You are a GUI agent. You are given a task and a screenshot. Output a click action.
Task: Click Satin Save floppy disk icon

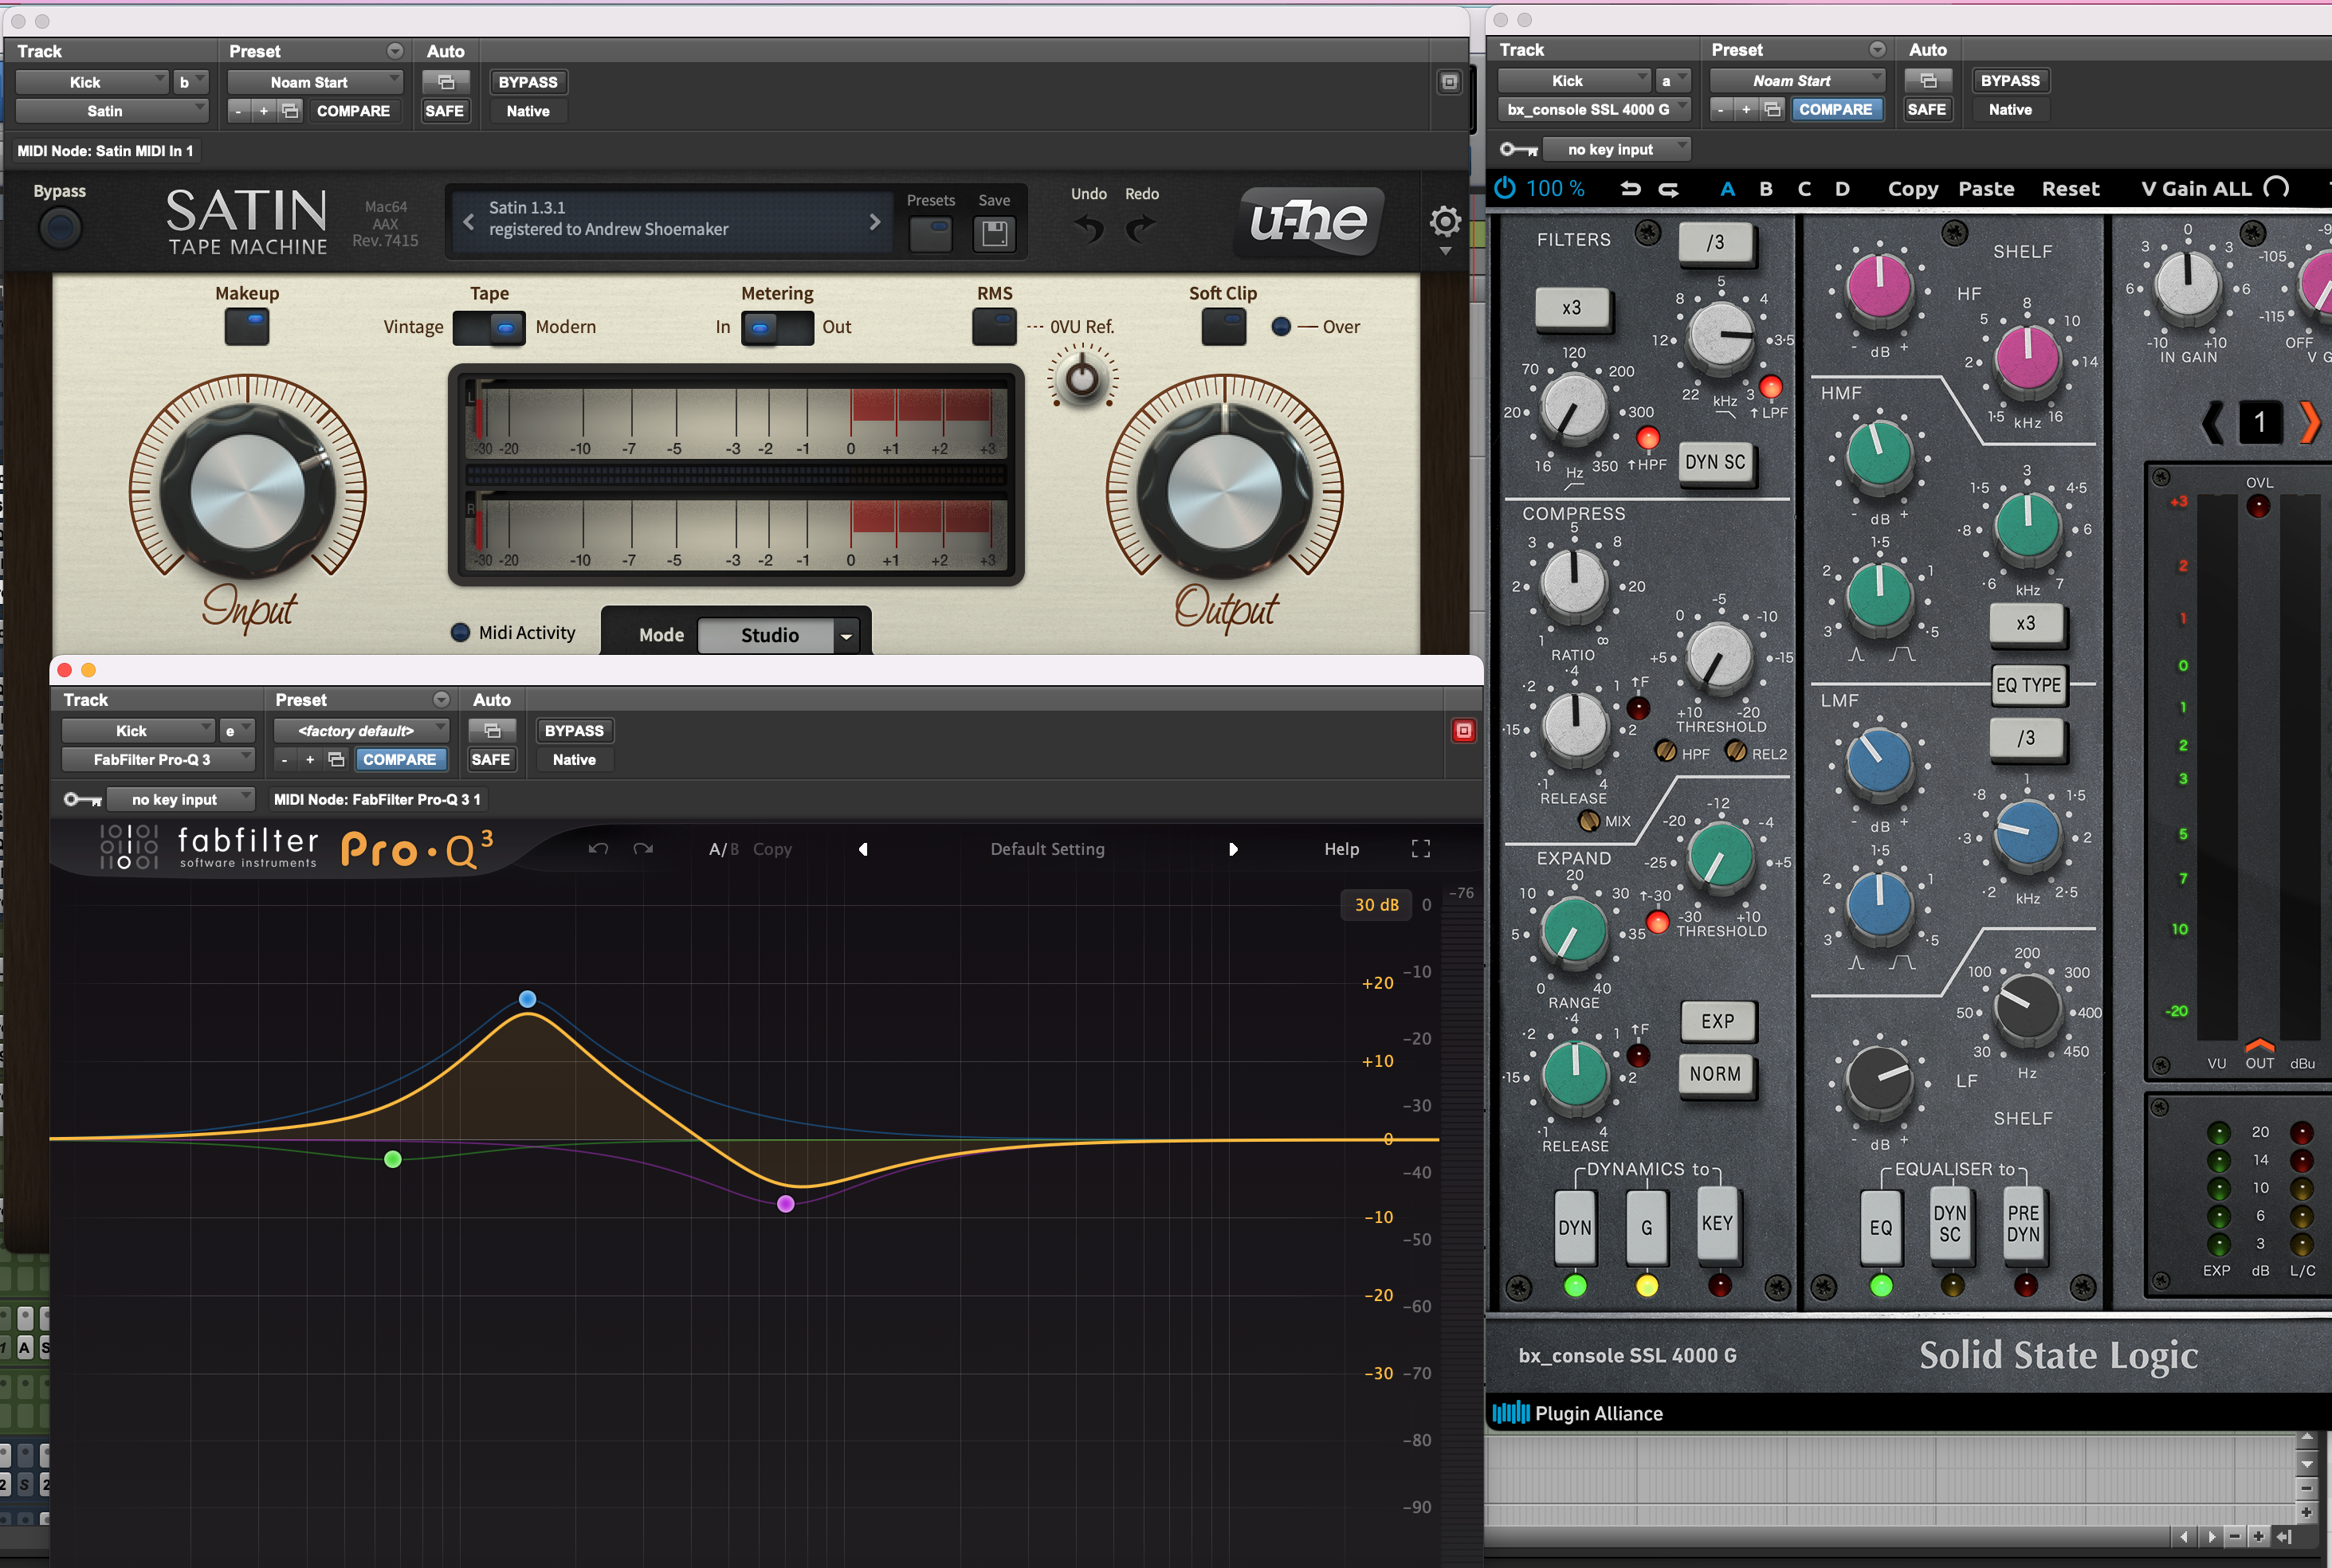pos(994,234)
